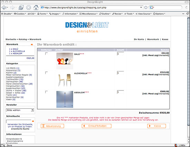This screenshot has width=190, height=147.
Task: Click the Anzahl field for ALCHEMILLA
Action: tap(121, 73)
